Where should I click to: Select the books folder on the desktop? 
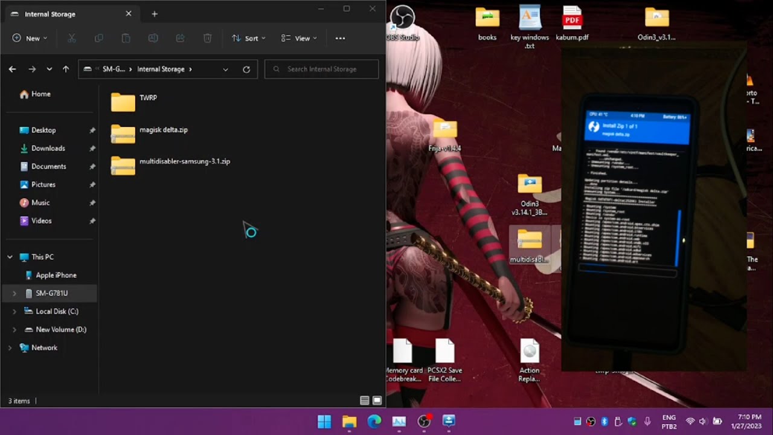(487, 24)
